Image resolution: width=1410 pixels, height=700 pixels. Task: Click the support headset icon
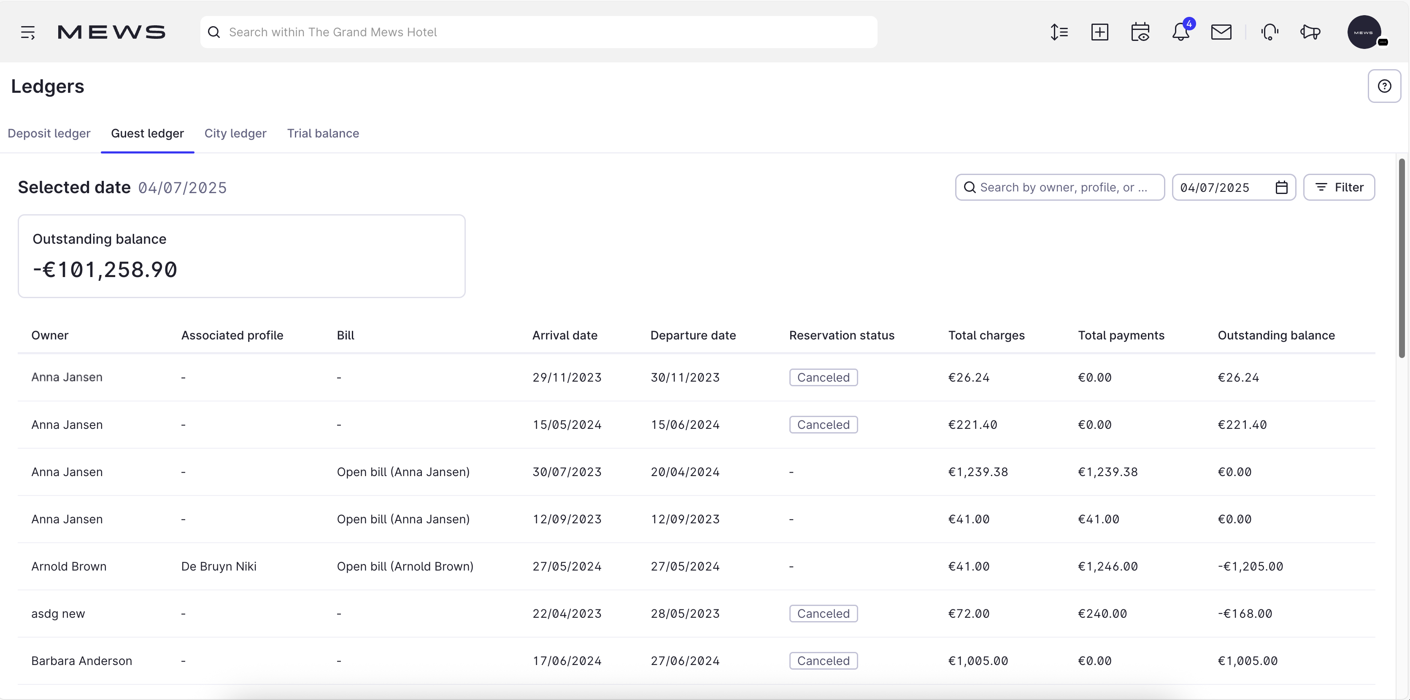tap(1270, 32)
